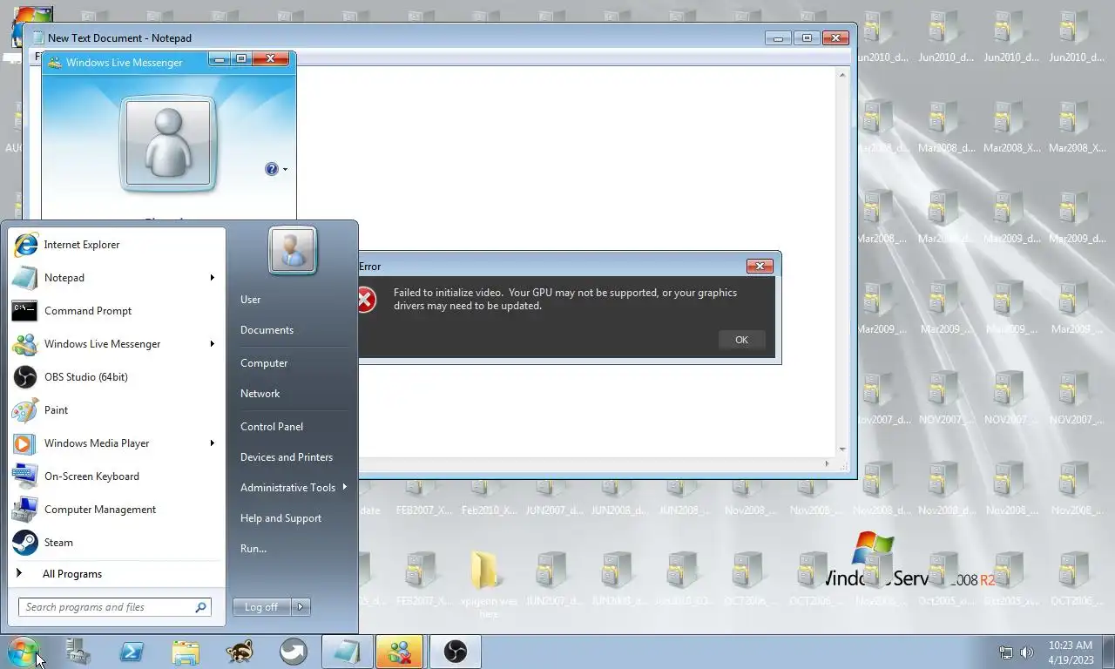
Task: Switch to OBS Studio taskbar button
Action: [456, 652]
